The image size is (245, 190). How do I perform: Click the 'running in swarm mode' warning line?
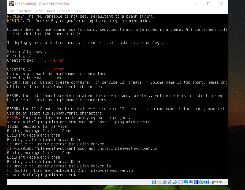coord(79,21)
